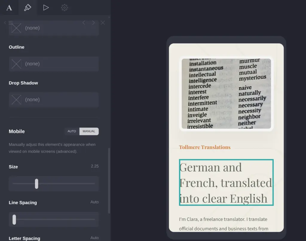Select the "I'm Clara" paragraph in preview

pos(224,224)
